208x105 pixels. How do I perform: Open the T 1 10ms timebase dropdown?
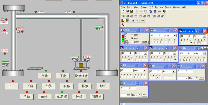tap(140, 95)
